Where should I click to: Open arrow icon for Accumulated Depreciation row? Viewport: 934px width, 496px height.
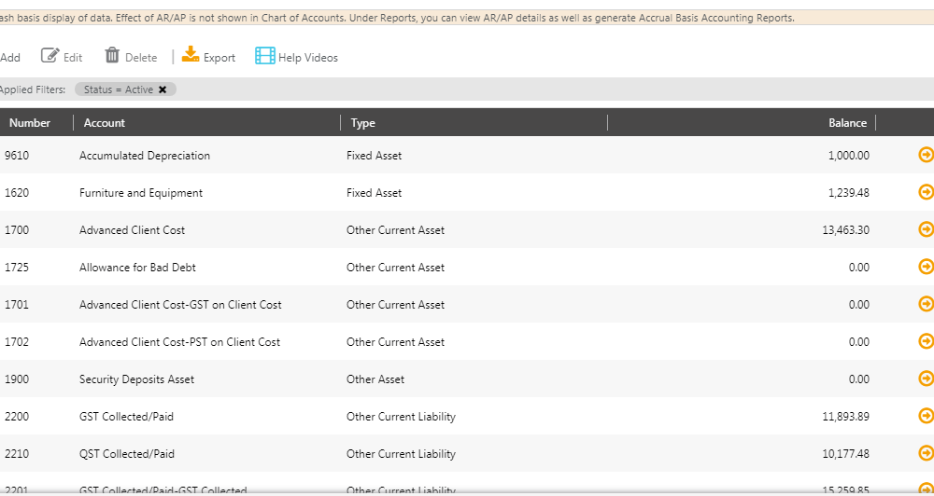[926, 155]
